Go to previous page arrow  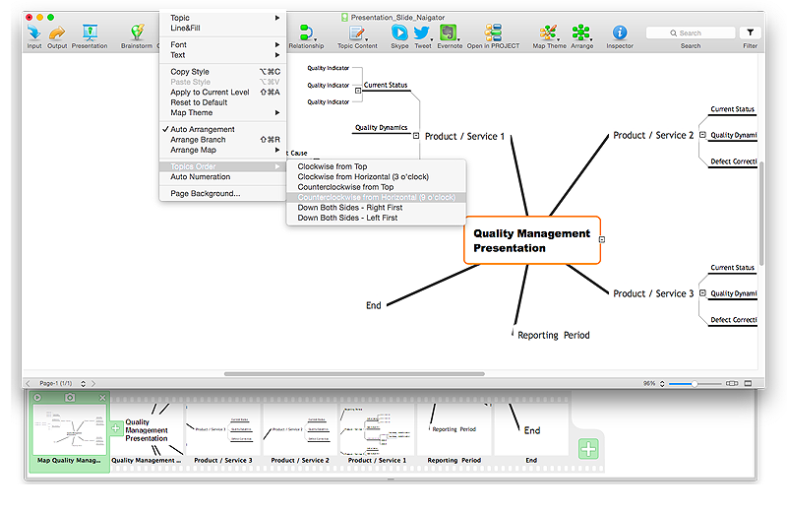point(29,383)
